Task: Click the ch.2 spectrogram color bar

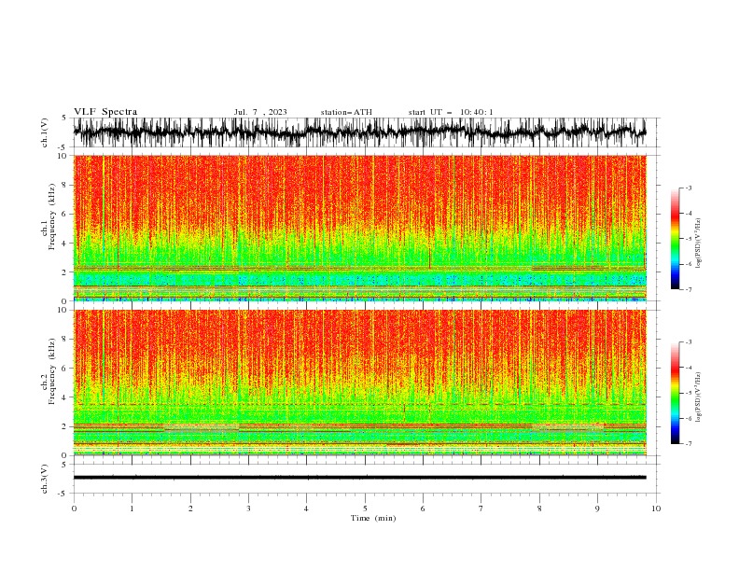Action: pyautogui.click(x=675, y=393)
